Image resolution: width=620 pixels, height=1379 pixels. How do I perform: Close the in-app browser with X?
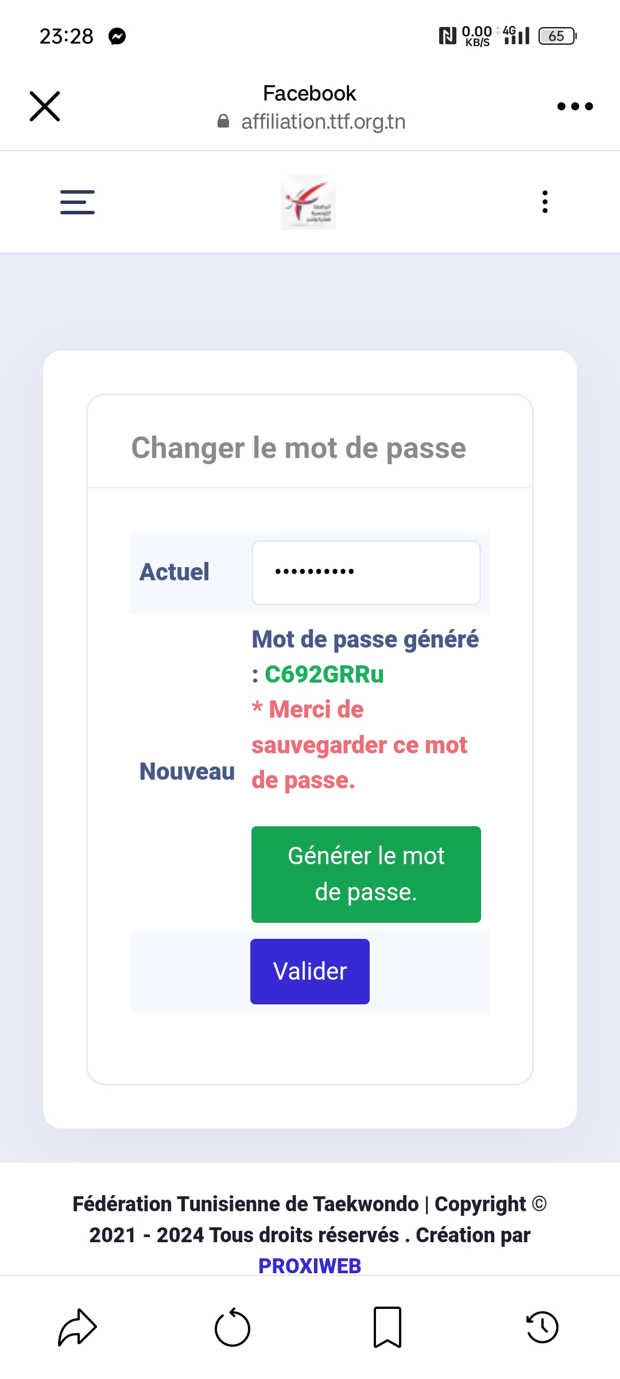point(45,106)
